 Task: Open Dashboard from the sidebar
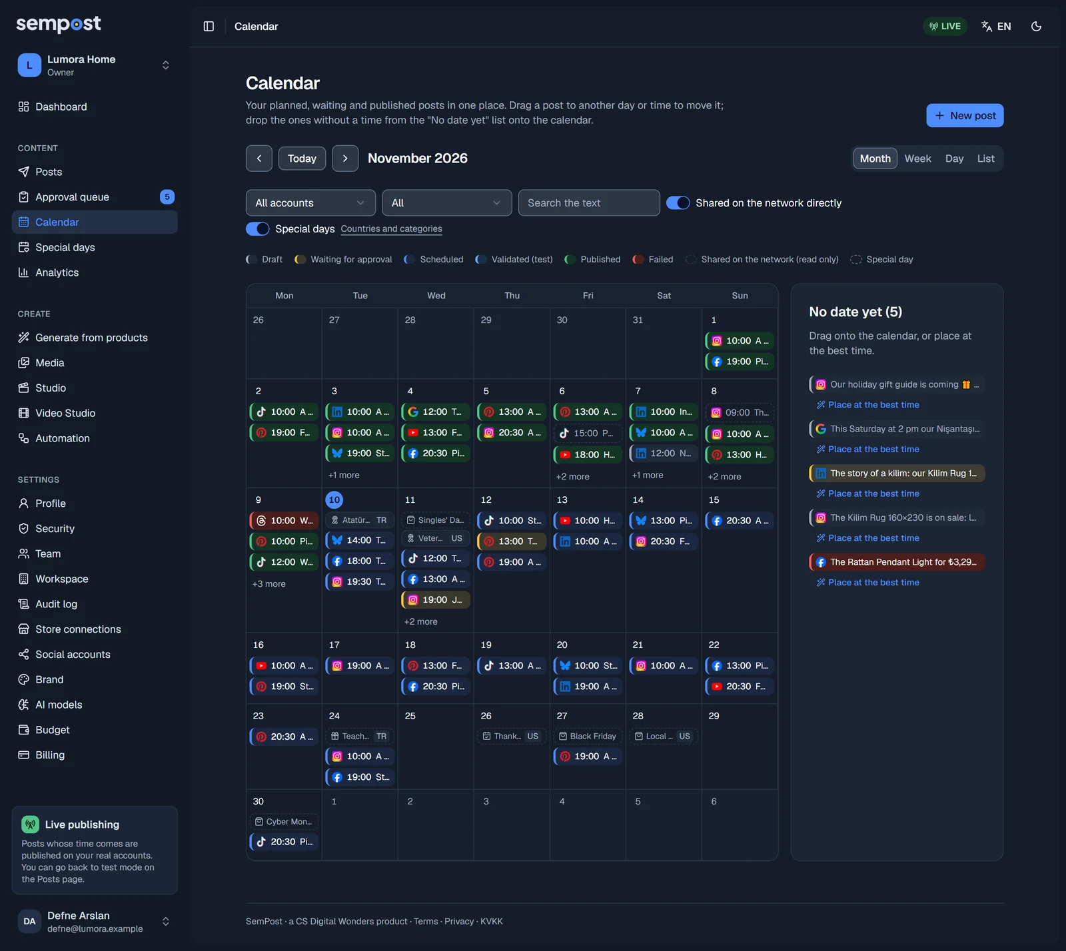coord(95,107)
